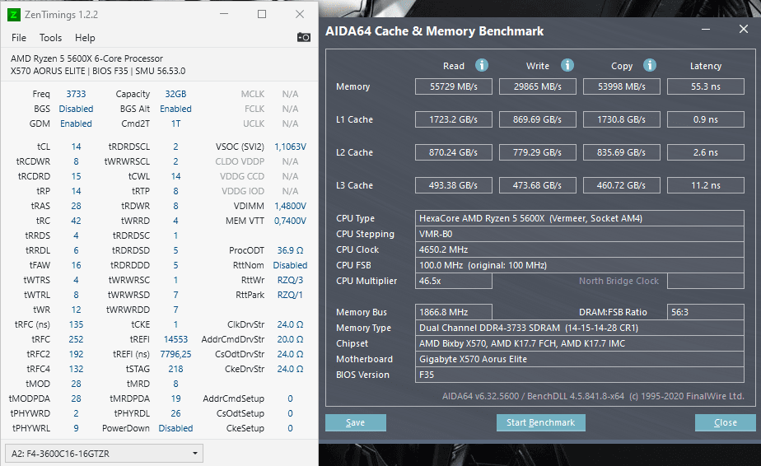Click the L2 Cache Copy value 835.69 GB/s

pyautogui.click(x=621, y=152)
